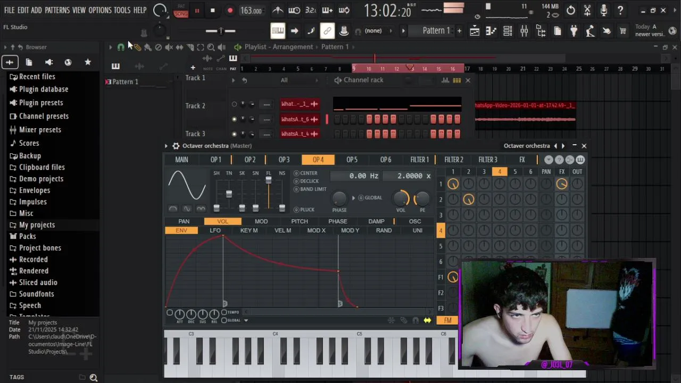
Task: Open the PATTERNS menu
Action: (57, 10)
